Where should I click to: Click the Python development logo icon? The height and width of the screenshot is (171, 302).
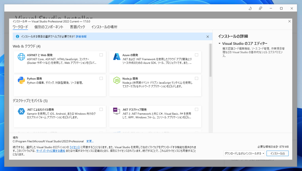(x=21, y=80)
